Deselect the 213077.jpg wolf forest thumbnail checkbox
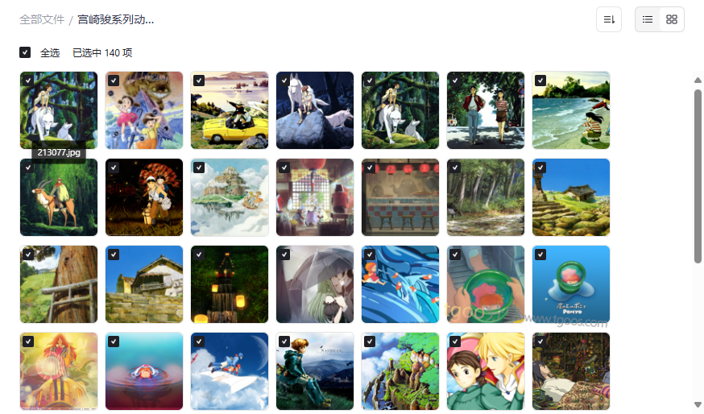The height and width of the screenshot is (414, 704). click(x=28, y=81)
